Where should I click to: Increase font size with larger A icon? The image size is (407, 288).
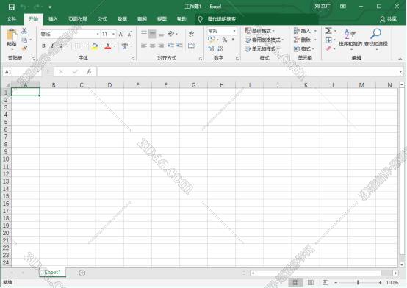tap(121, 34)
